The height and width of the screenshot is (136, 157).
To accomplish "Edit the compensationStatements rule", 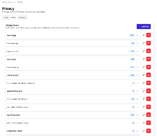I will pyautogui.click(x=144, y=99).
